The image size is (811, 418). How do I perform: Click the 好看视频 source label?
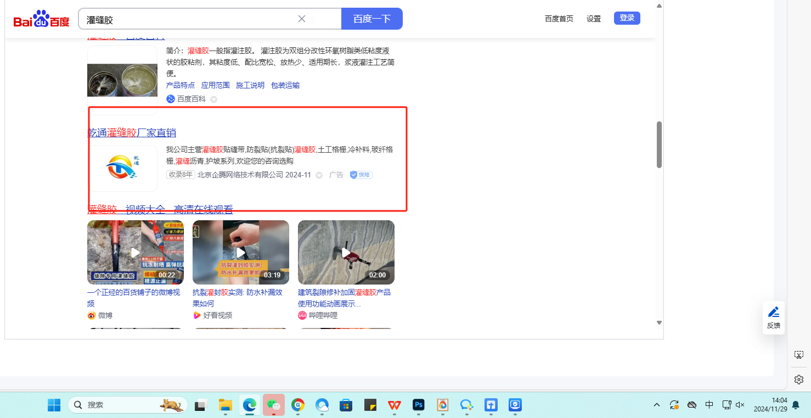(218, 315)
